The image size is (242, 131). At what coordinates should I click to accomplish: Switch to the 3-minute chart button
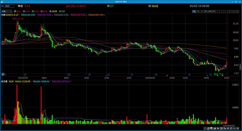pyautogui.click(x=221, y=11)
